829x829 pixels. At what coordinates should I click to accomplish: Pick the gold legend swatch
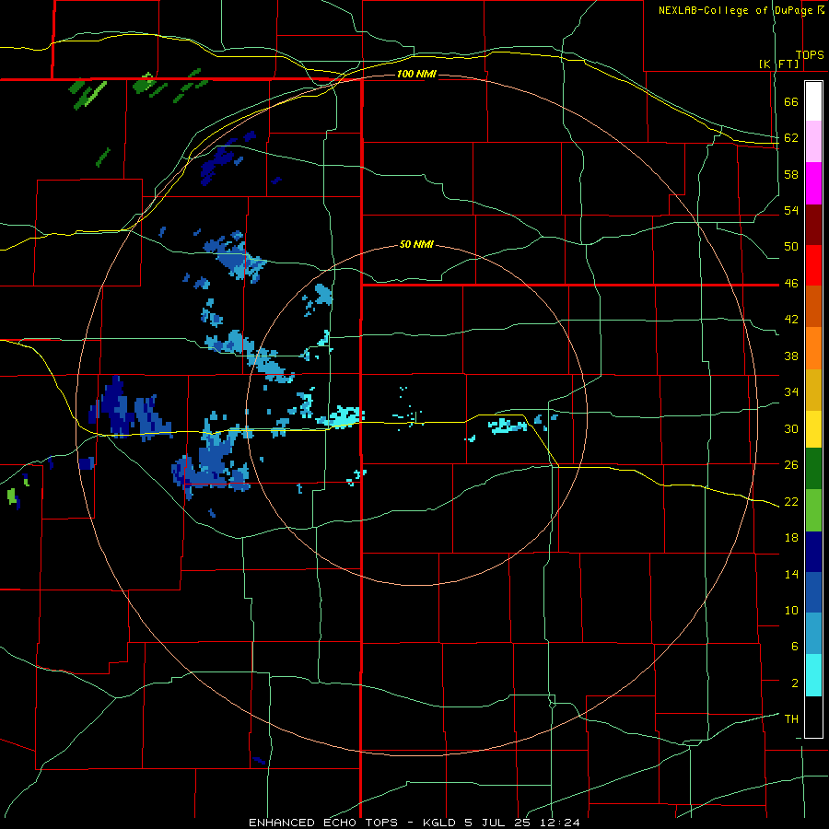coord(813,389)
